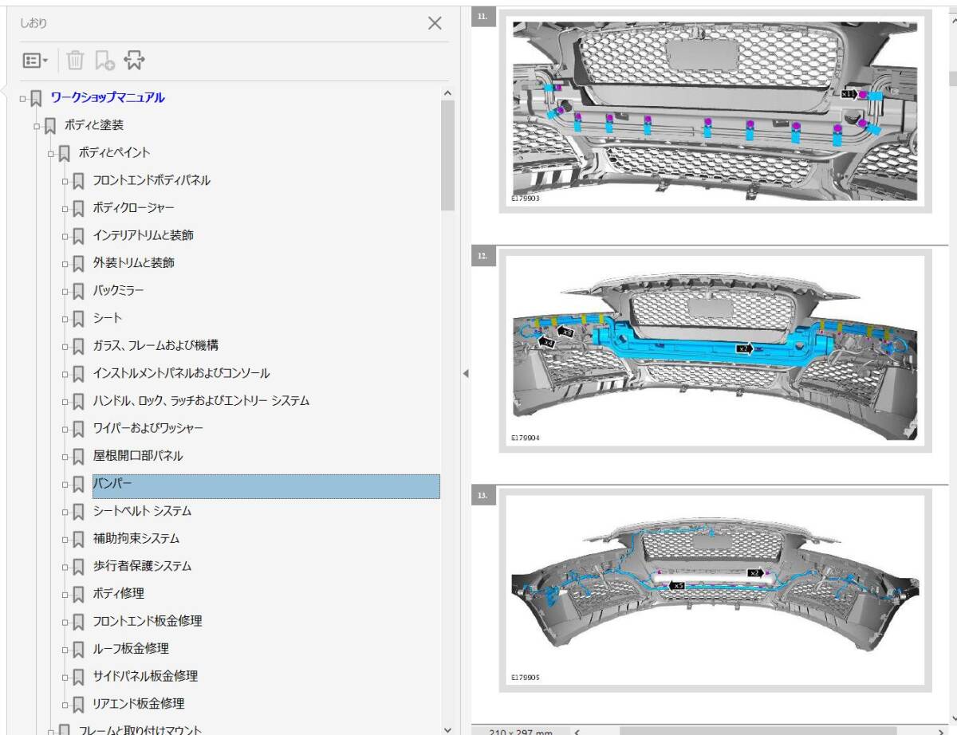Click the add new bookmark icon

coord(104,60)
